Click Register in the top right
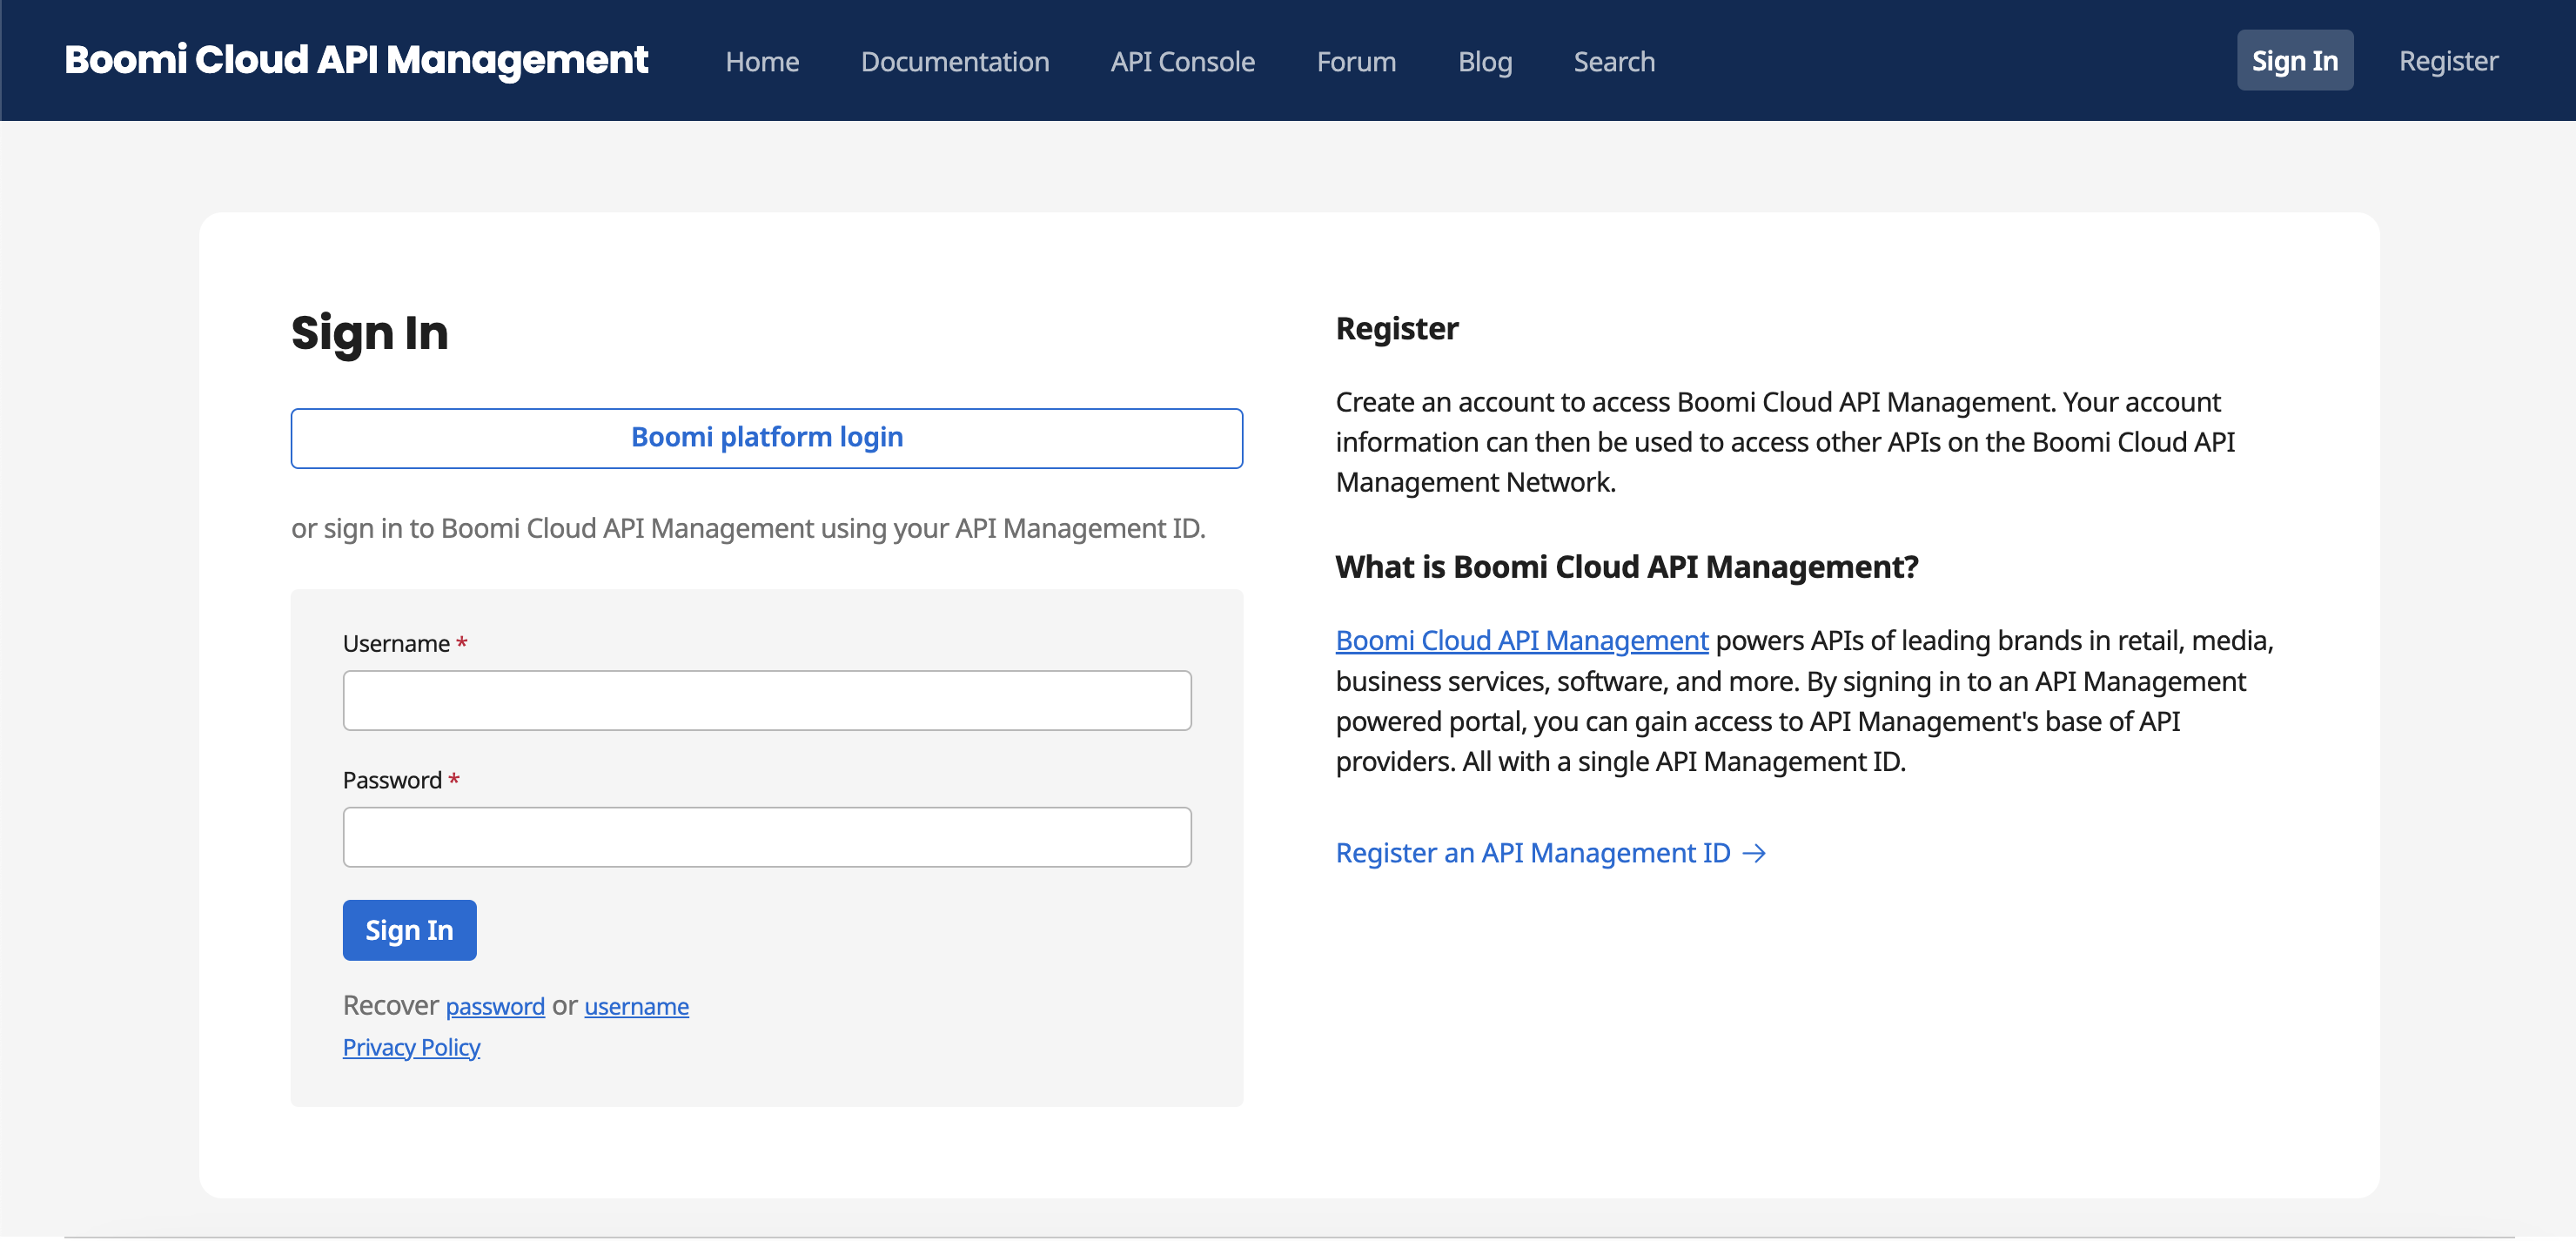The width and height of the screenshot is (2576, 1241). tap(2447, 61)
